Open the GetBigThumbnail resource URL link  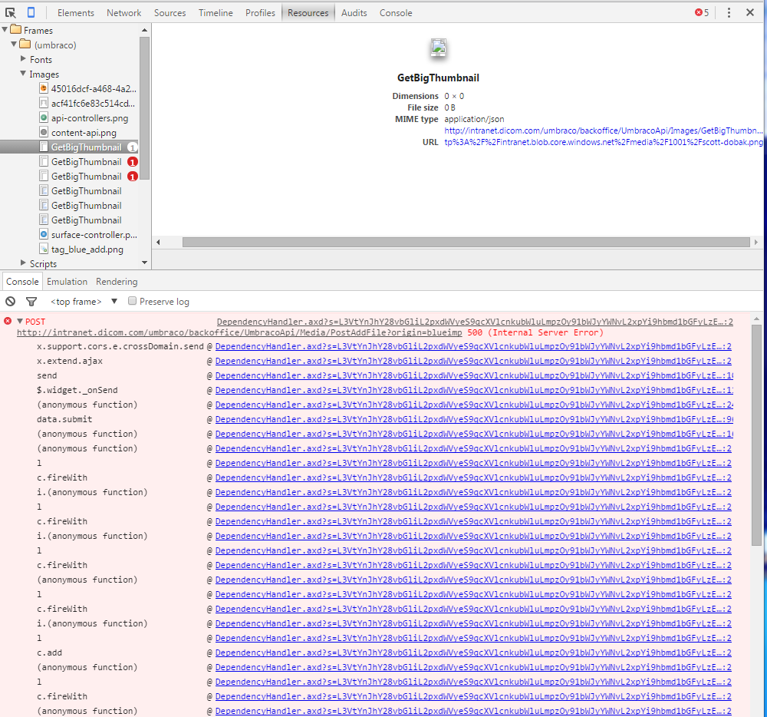point(603,136)
